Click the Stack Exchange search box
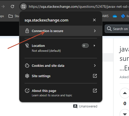Screen dimensions: 129x116 tap(117, 29)
